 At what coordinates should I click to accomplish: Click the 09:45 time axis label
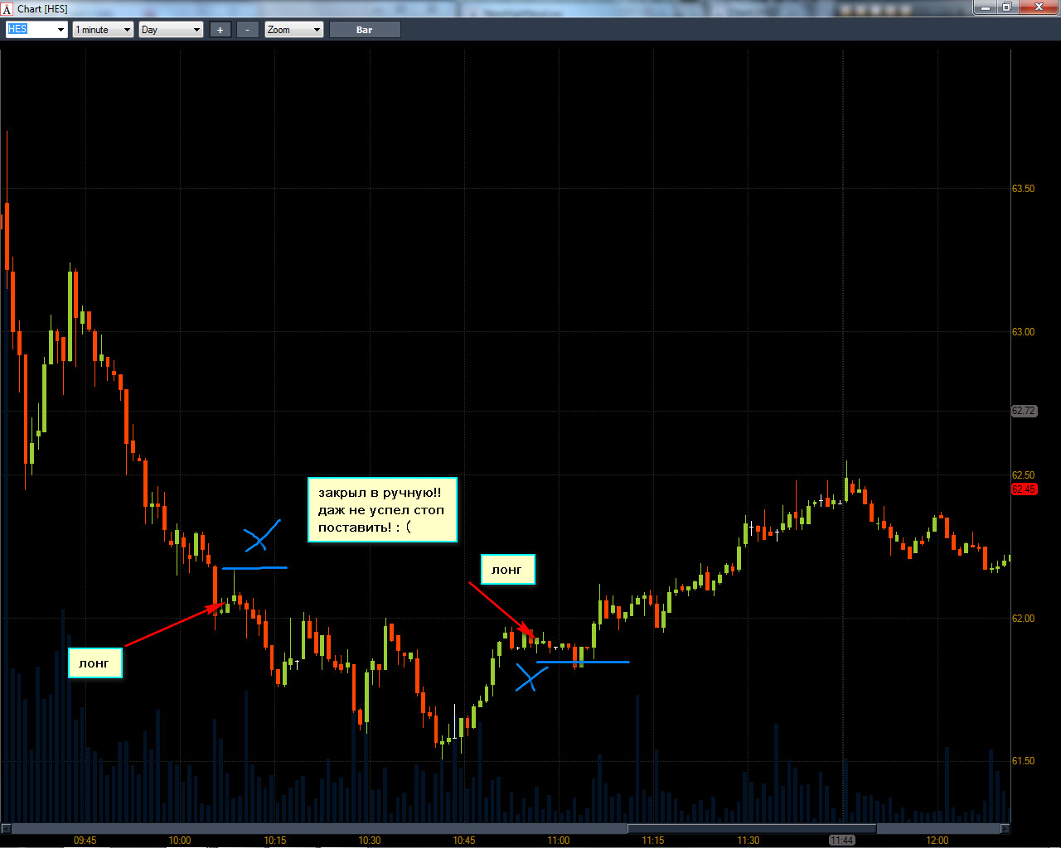pyautogui.click(x=85, y=841)
